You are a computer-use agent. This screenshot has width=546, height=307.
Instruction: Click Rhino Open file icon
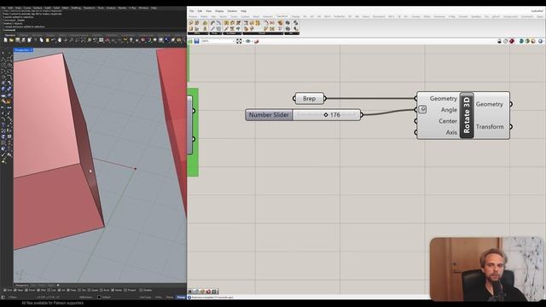tap(11, 40)
